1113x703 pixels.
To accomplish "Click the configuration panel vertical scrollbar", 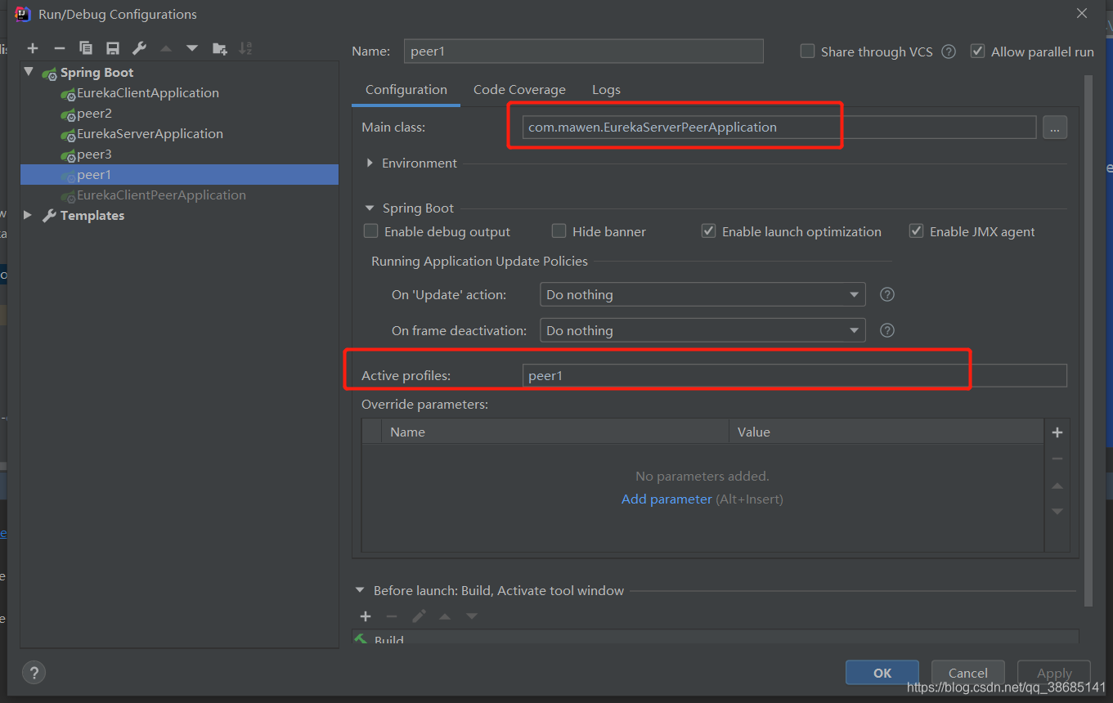I will (x=1088, y=341).
